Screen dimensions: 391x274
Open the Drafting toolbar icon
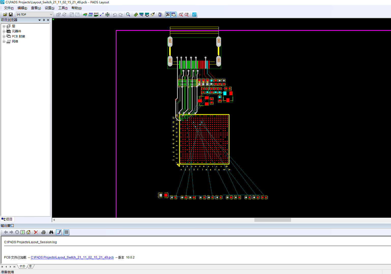tap(85, 15)
